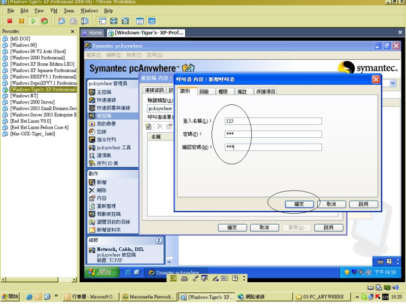Select [Red Hat Linux V8.0] in Favorites
The height and width of the screenshot is (304, 406).
tap(30, 121)
